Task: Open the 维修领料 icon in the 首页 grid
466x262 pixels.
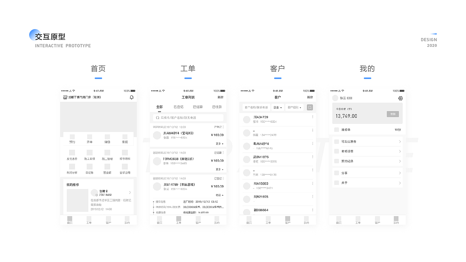Action: coord(125,152)
